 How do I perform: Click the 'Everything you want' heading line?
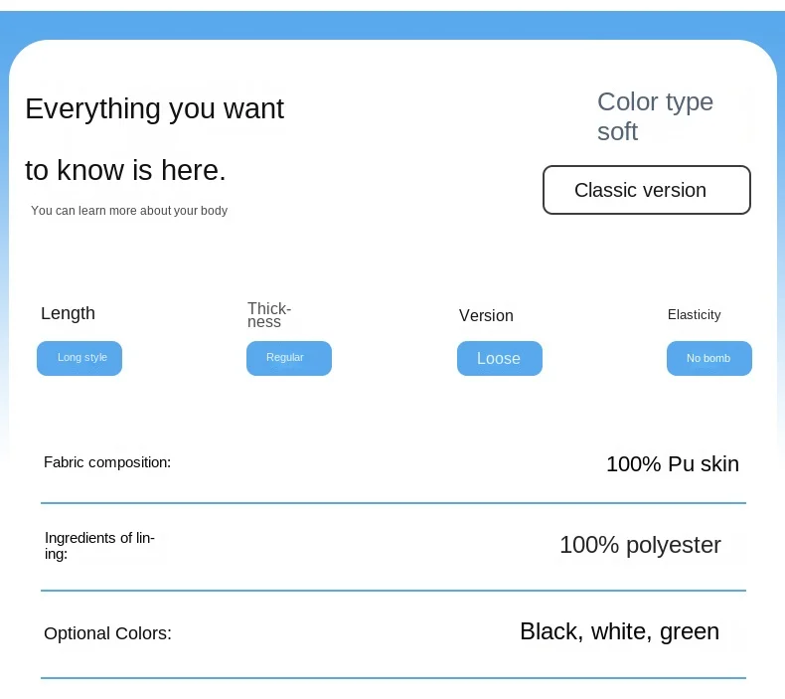[x=154, y=108]
